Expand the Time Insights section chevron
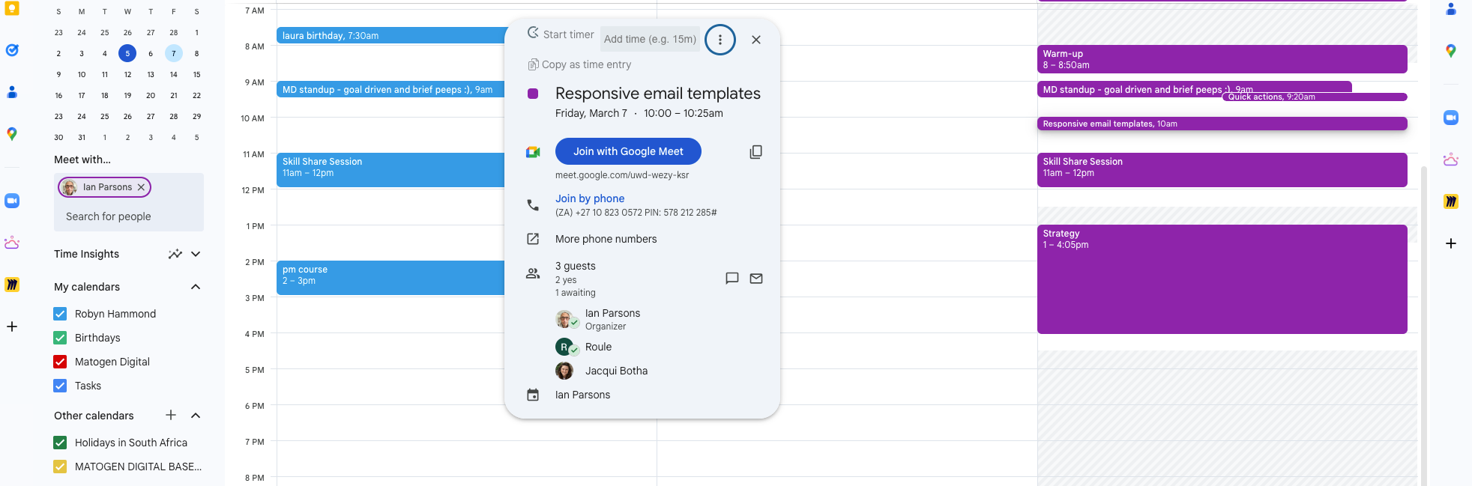1472x486 pixels. (196, 254)
